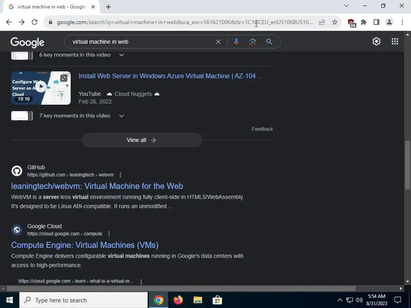Open the volume control tray icon
This screenshot has width=411, height=308.
click(359, 300)
